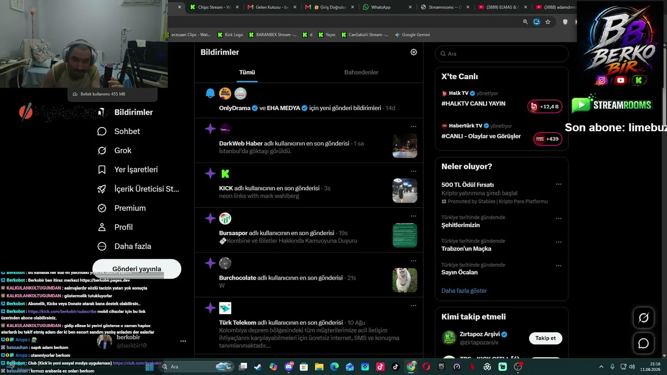Click the zoom magnifier in address bar
Screen dimensions: 667x375
coord(525,22)
